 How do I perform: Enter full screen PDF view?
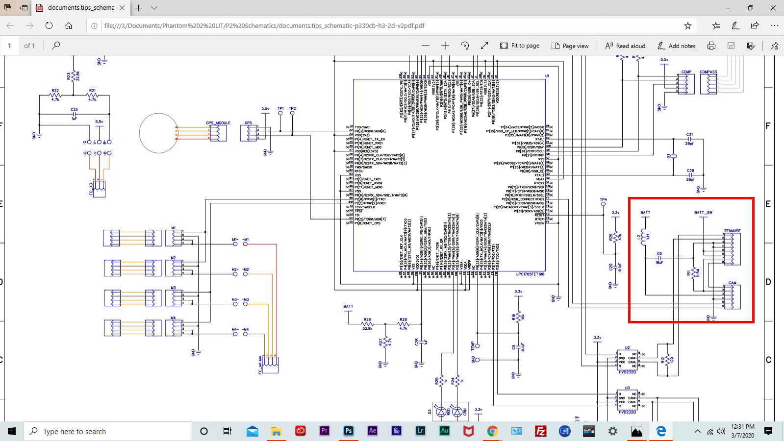484,46
